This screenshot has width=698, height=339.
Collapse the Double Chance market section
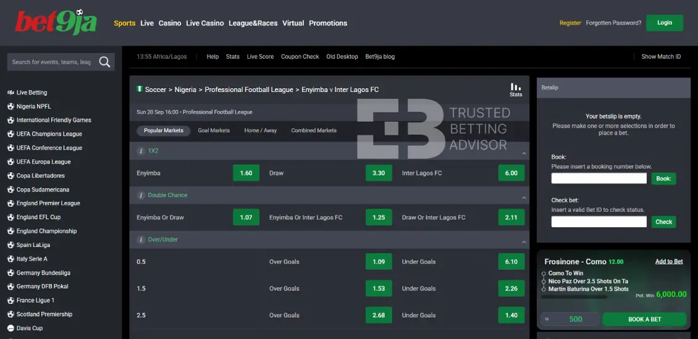(524, 198)
